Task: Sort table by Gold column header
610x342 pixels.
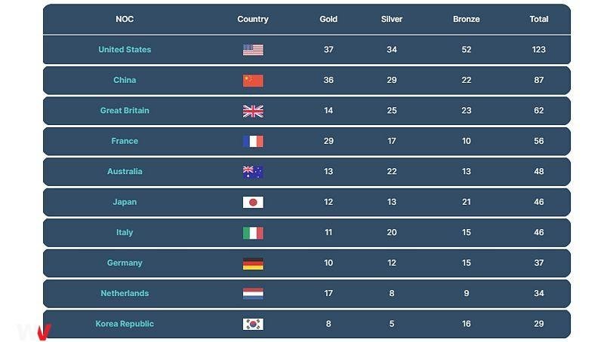Action: (328, 19)
